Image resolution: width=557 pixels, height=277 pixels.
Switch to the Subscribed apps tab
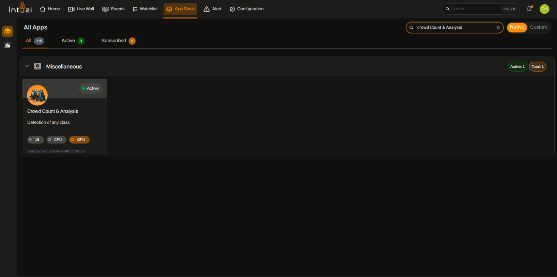pos(118,41)
